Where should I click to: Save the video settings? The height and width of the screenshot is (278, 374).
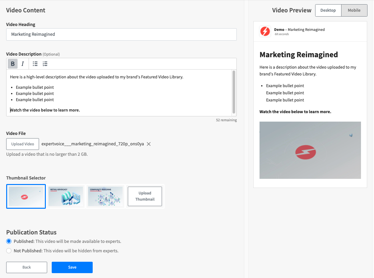[x=72, y=267]
